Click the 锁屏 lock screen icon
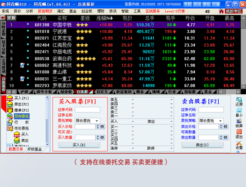The height and width of the screenshot is (187, 246). [239, 121]
